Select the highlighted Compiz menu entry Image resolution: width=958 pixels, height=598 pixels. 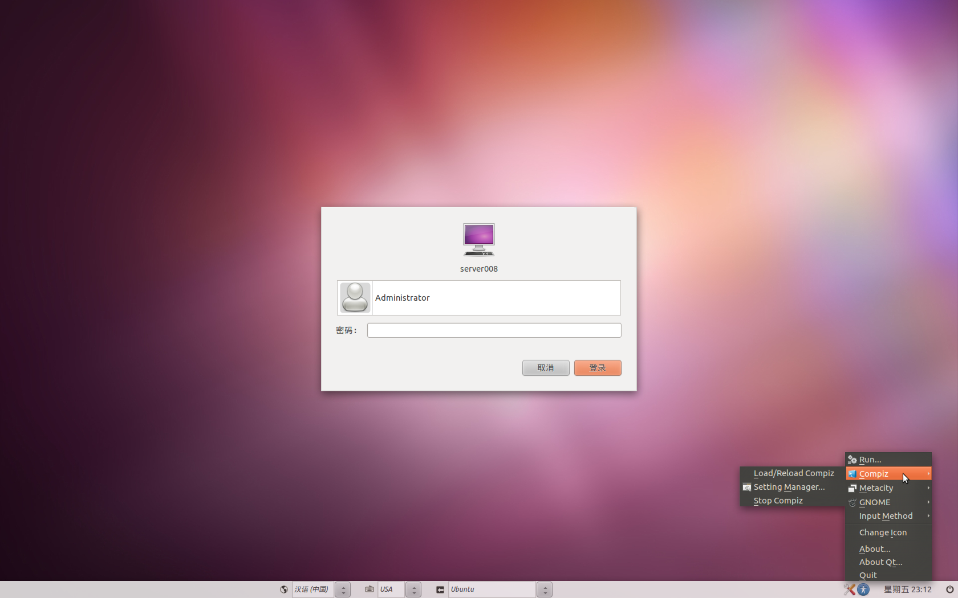(x=888, y=474)
